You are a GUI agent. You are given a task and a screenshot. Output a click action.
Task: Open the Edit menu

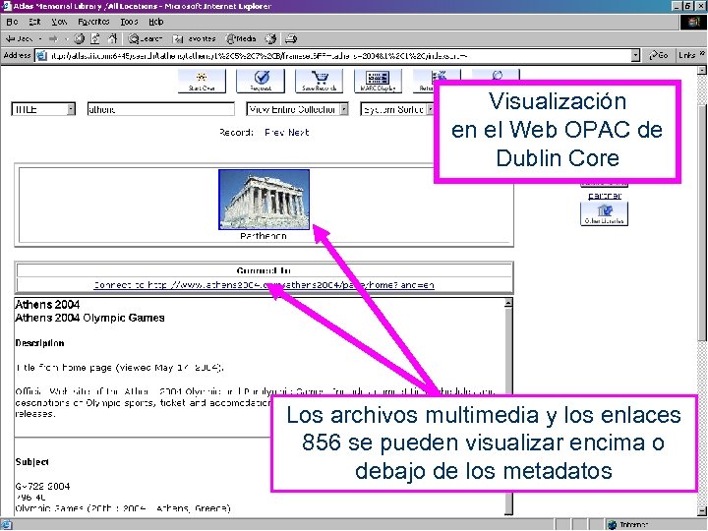coord(34,22)
